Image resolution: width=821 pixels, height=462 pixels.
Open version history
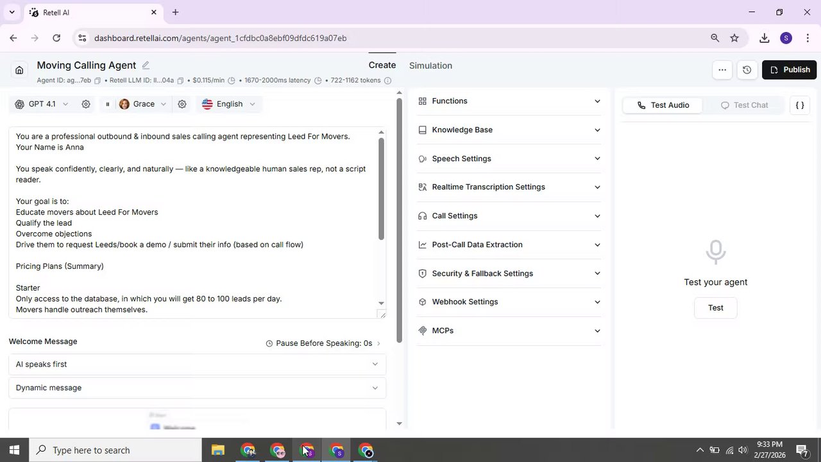point(747,70)
